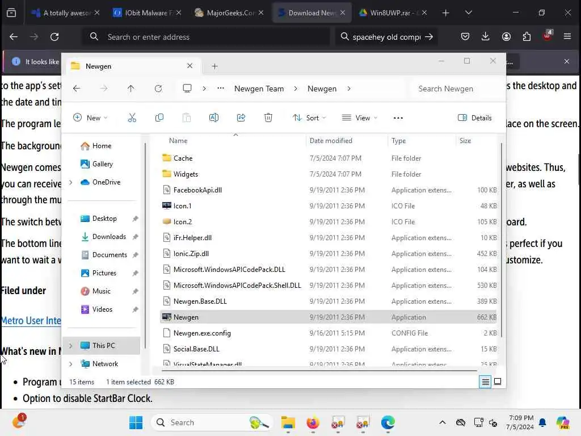581x436 pixels.
Task: Show hidden system tray icons
Action: tap(443, 422)
